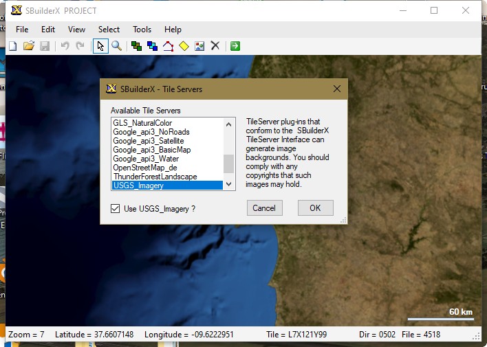
Task: Select the yellow diamond object tool
Action: [184, 46]
